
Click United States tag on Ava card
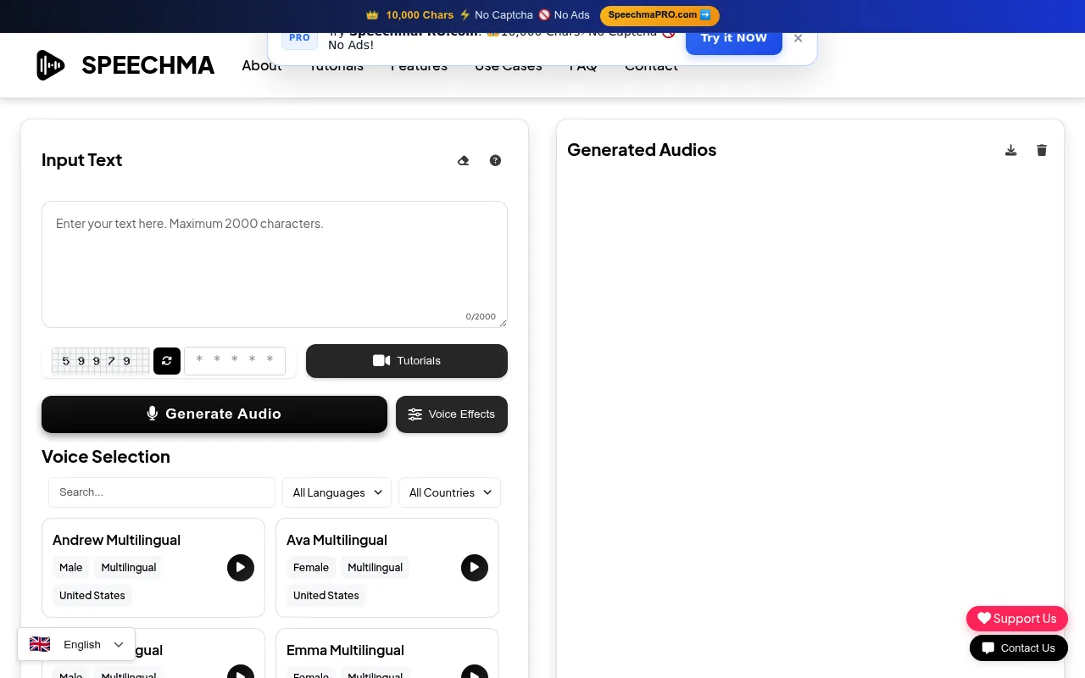point(326,596)
